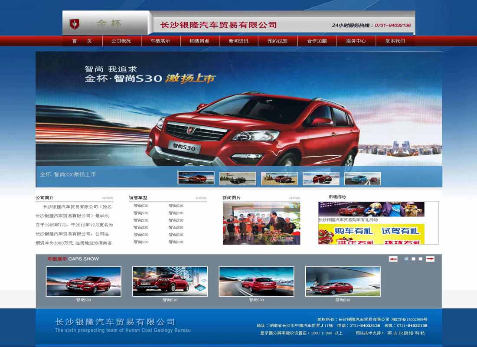Click the 车型展示 CARS SHOW heading
Screen dimensions: 477x347
point(73,259)
